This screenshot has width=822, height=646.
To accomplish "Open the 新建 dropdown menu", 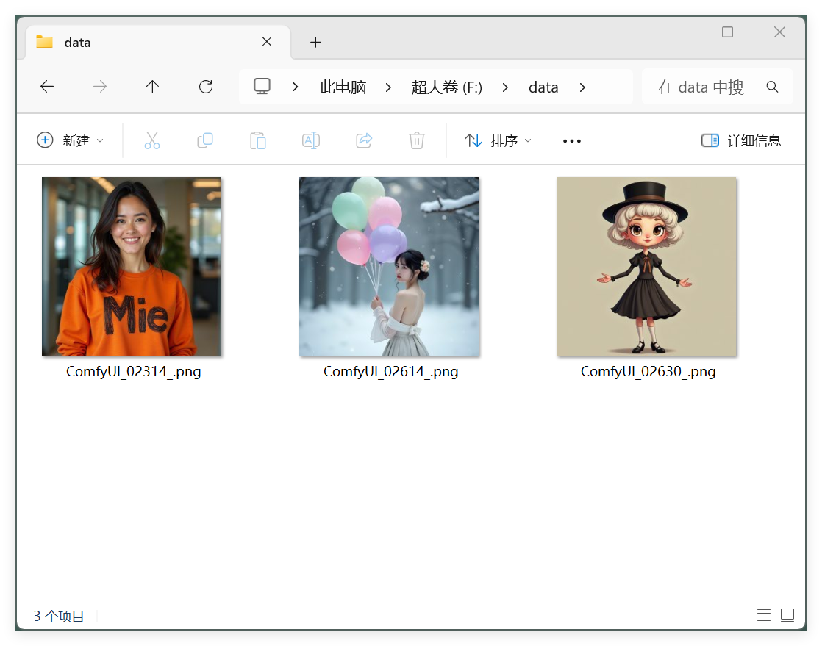I will tap(71, 140).
